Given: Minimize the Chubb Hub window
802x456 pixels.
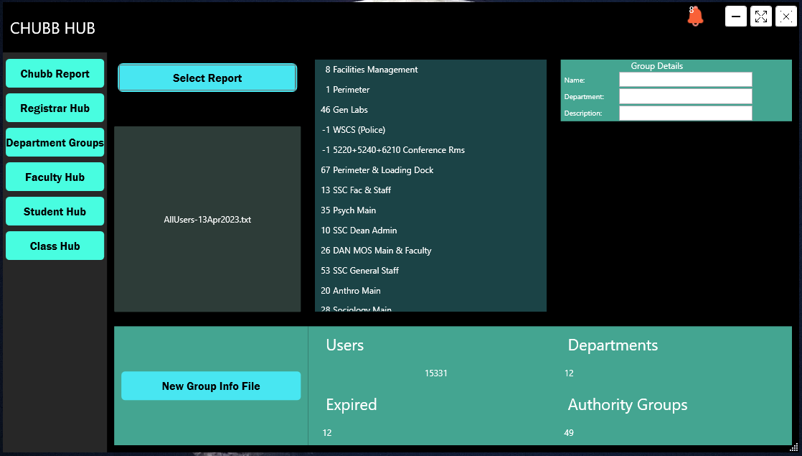Looking at the screenshot, I should point(735,17).
